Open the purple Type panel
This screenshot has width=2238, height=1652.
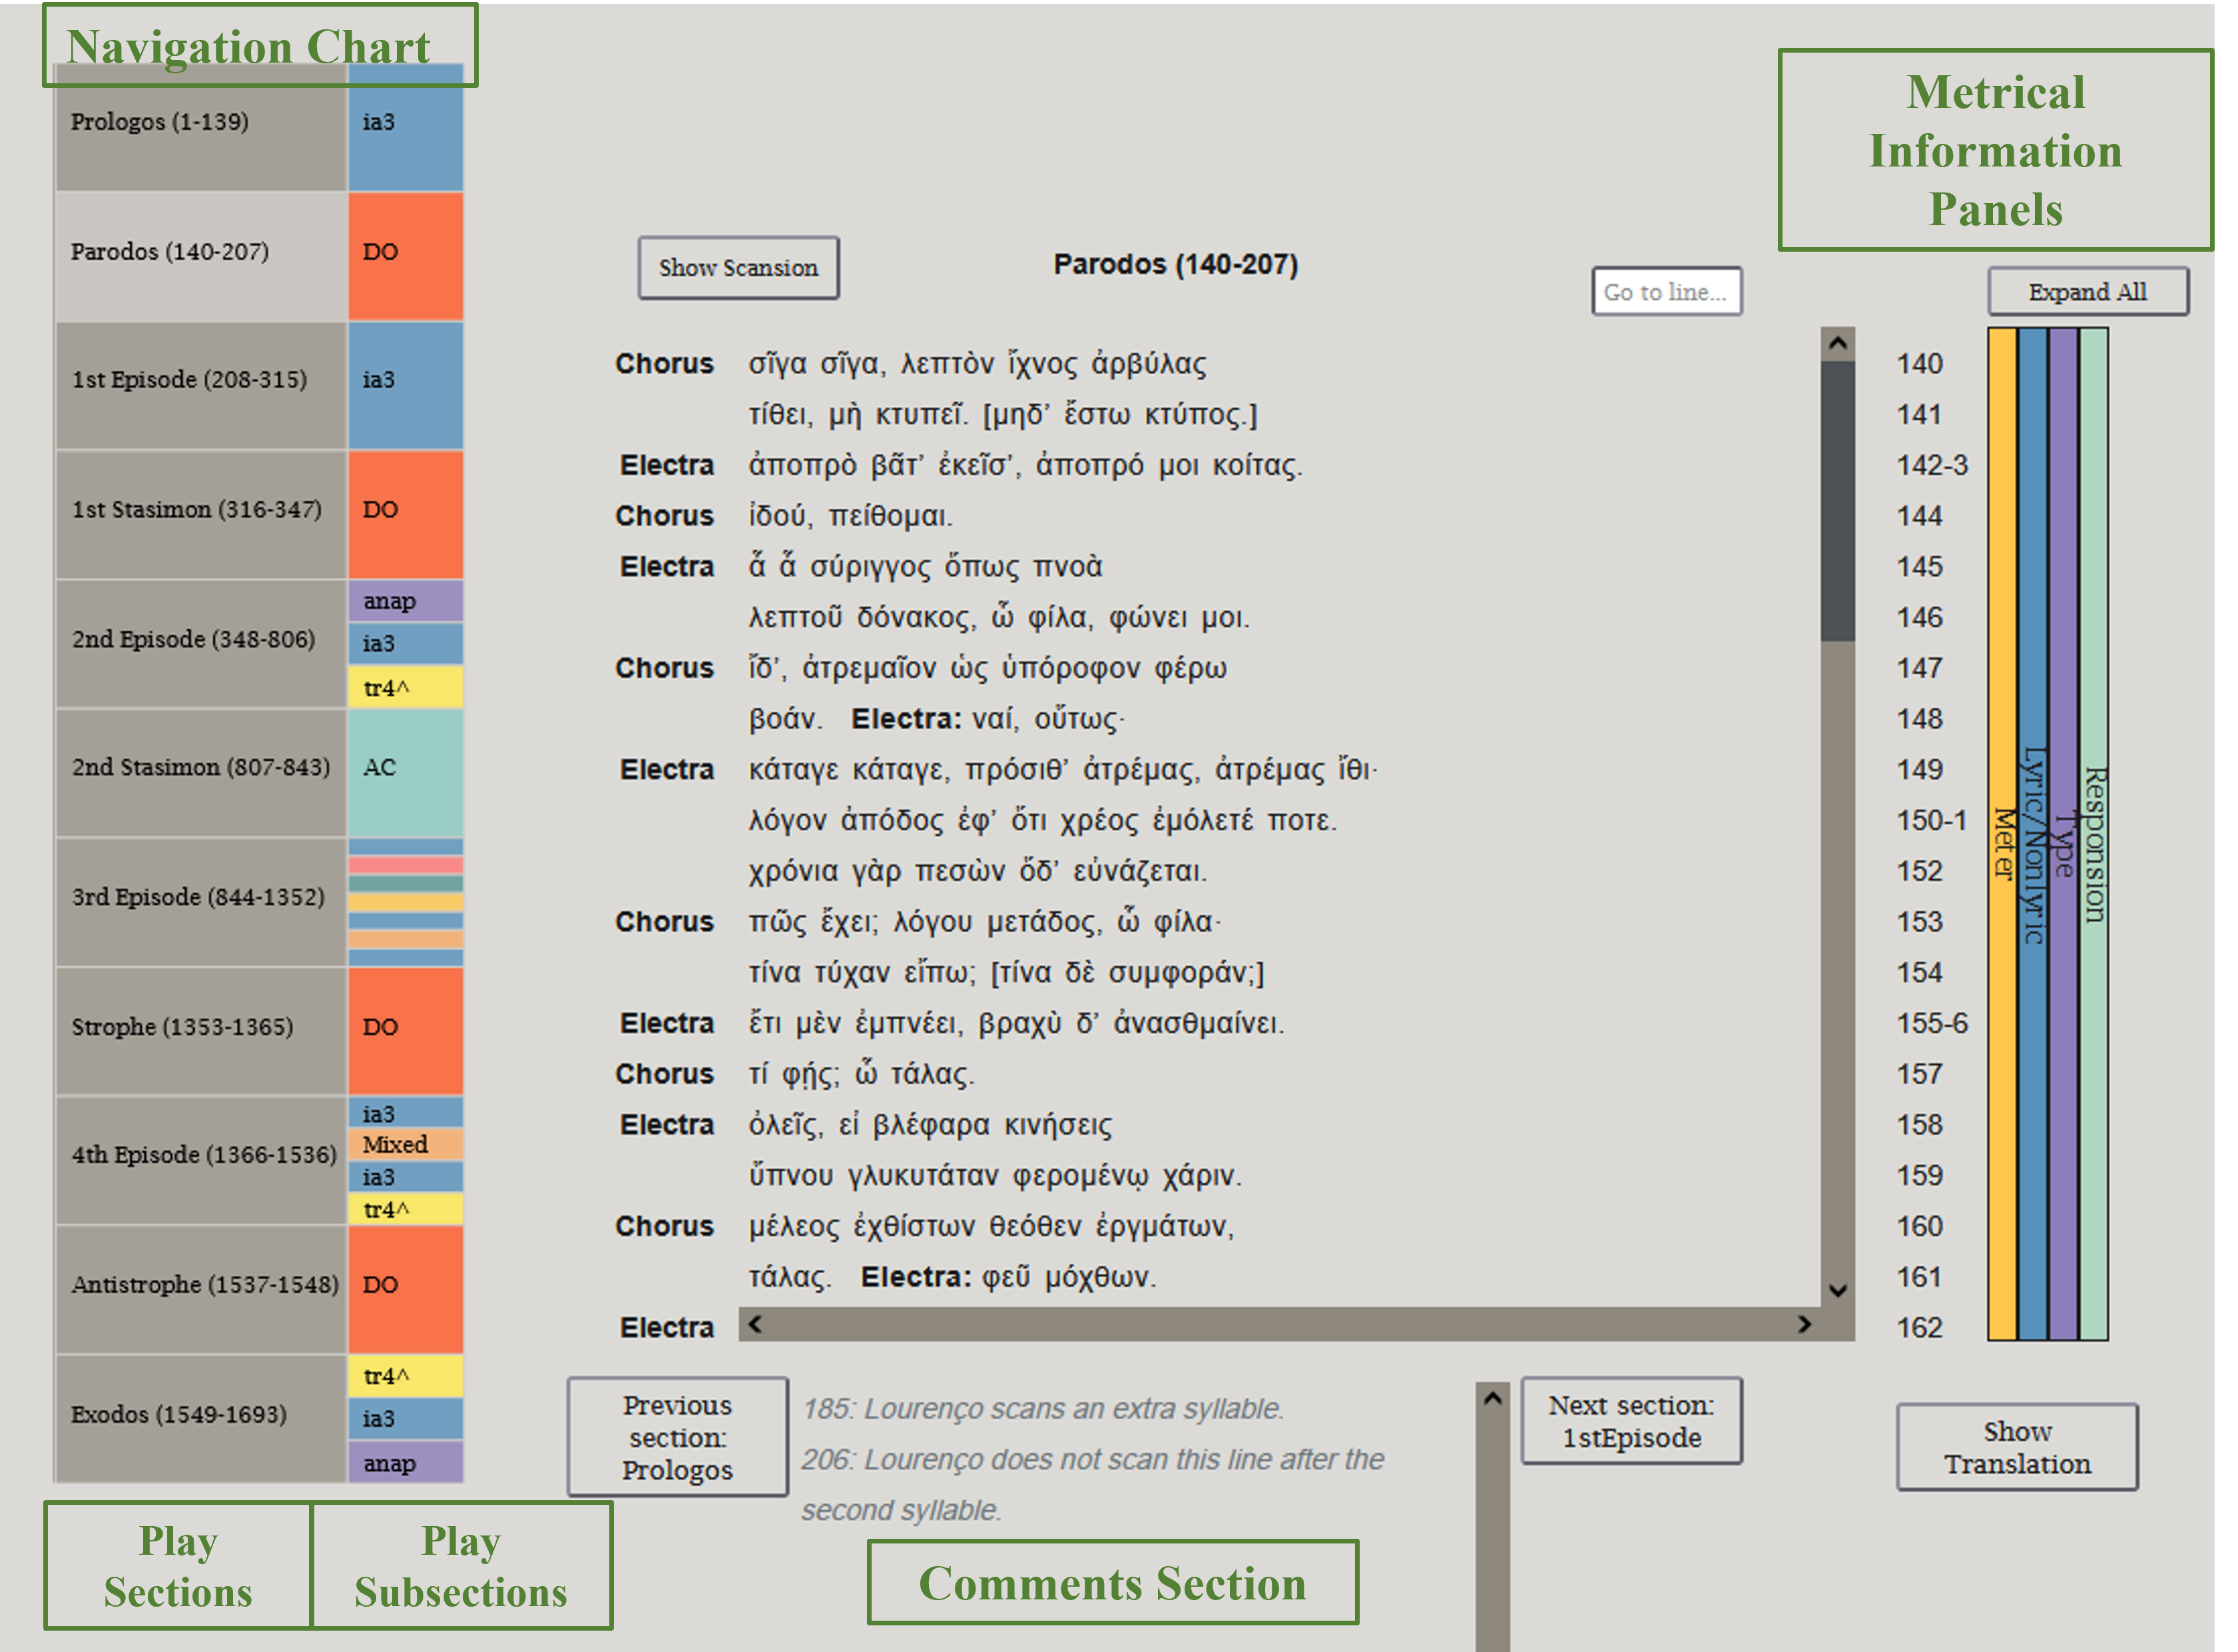pos(2063,834)
